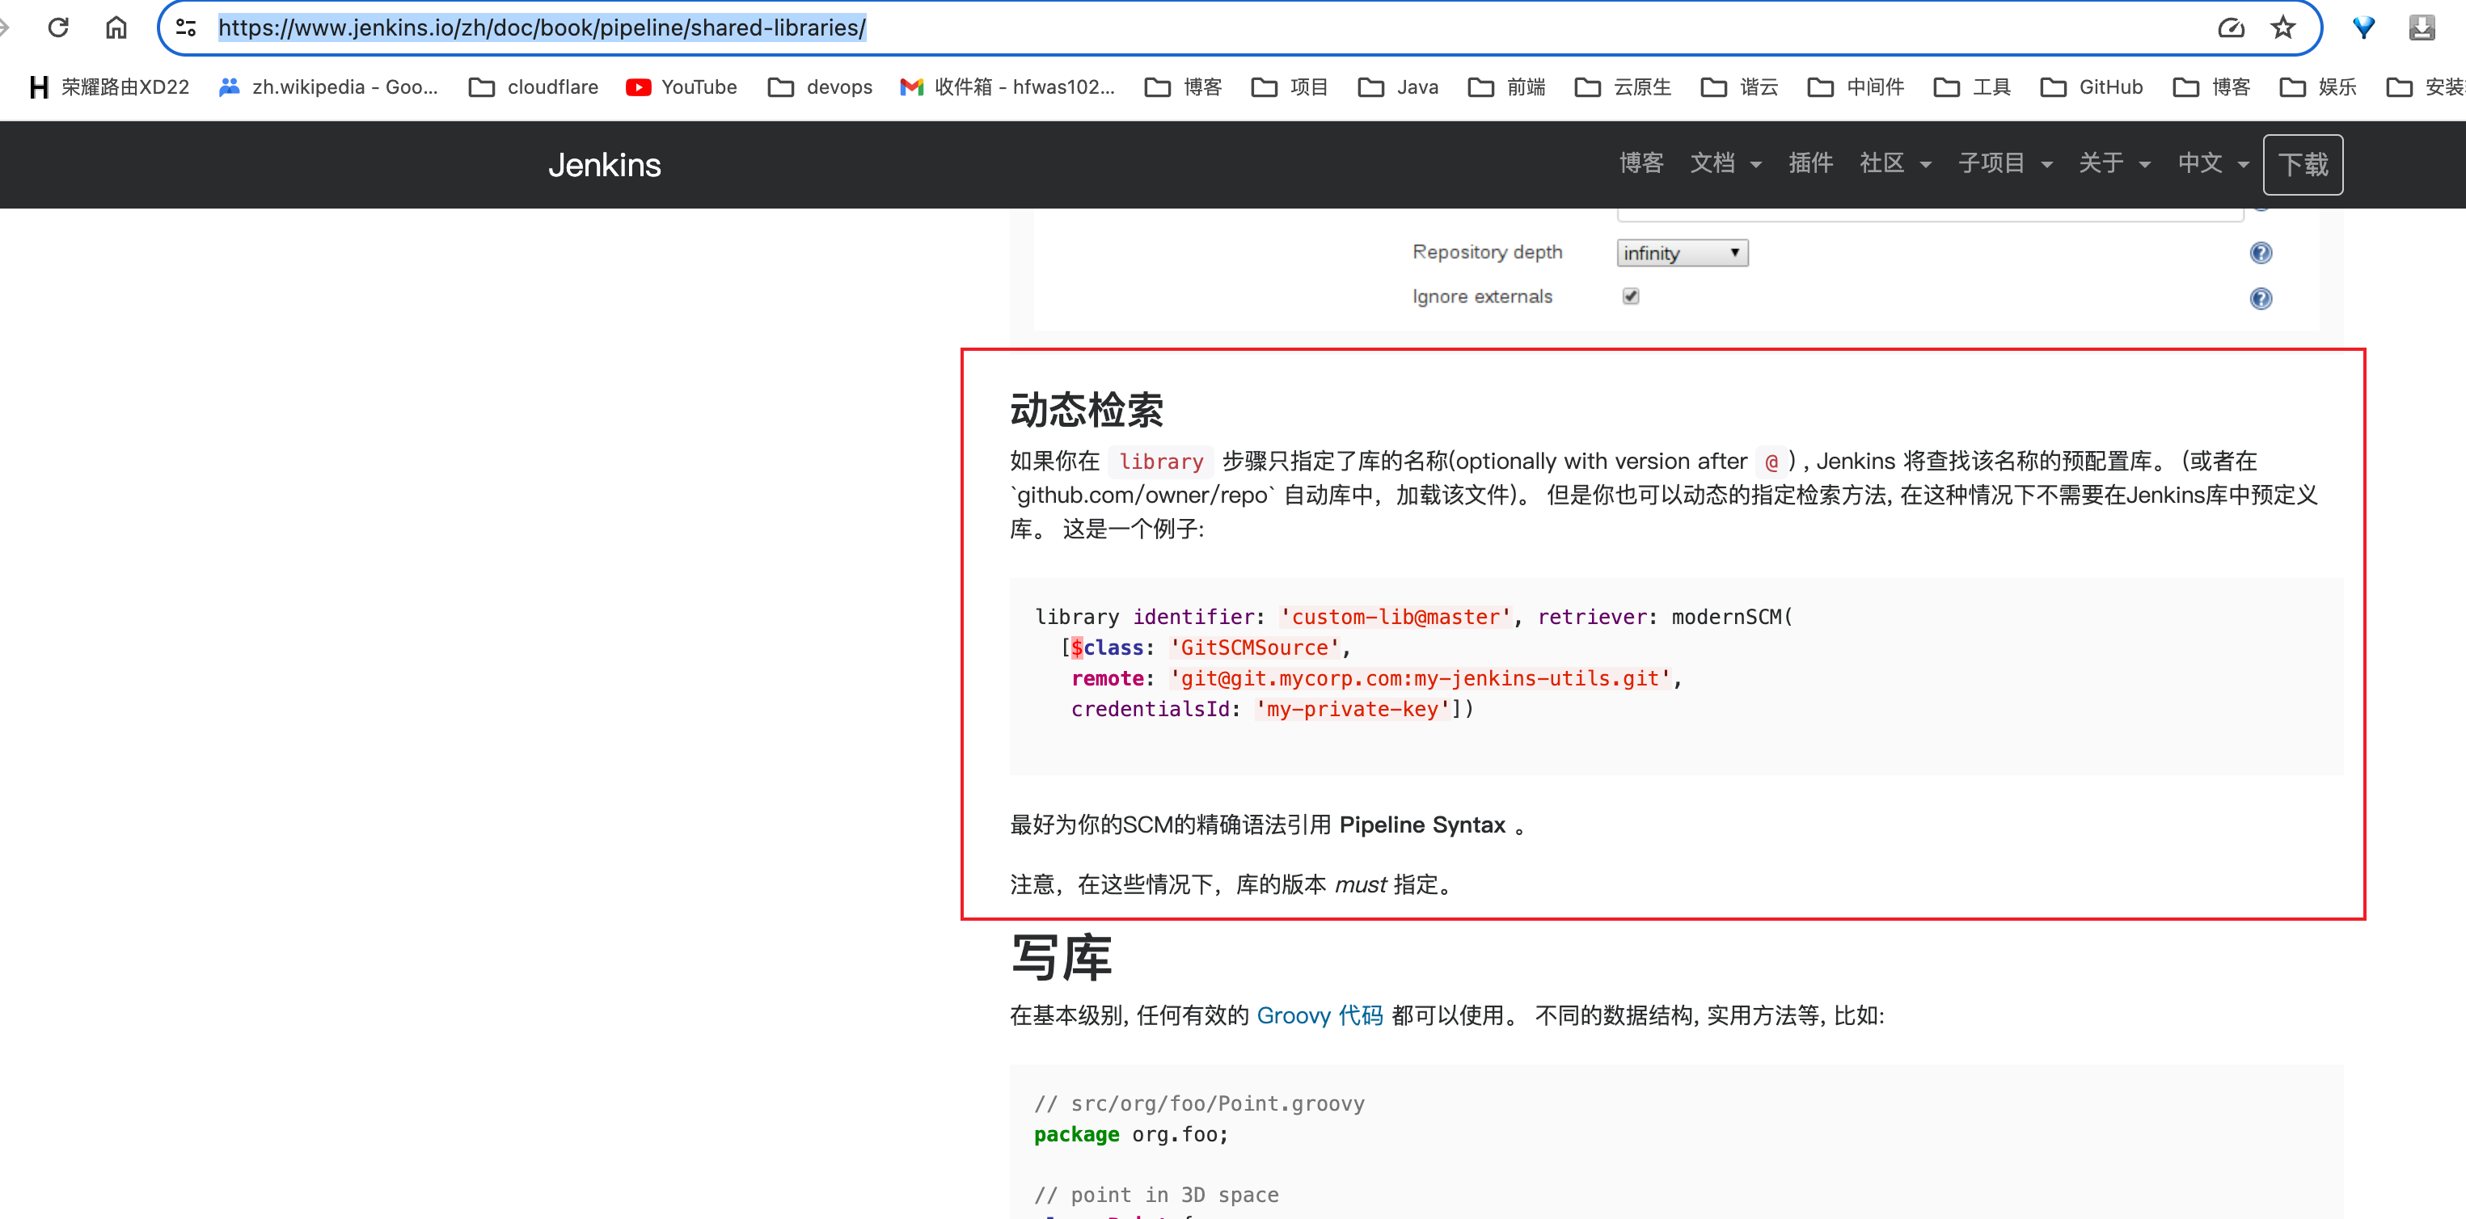Open the 项目 bookmark folder
2466x1219 pixels.
[x=1289, y=87]
